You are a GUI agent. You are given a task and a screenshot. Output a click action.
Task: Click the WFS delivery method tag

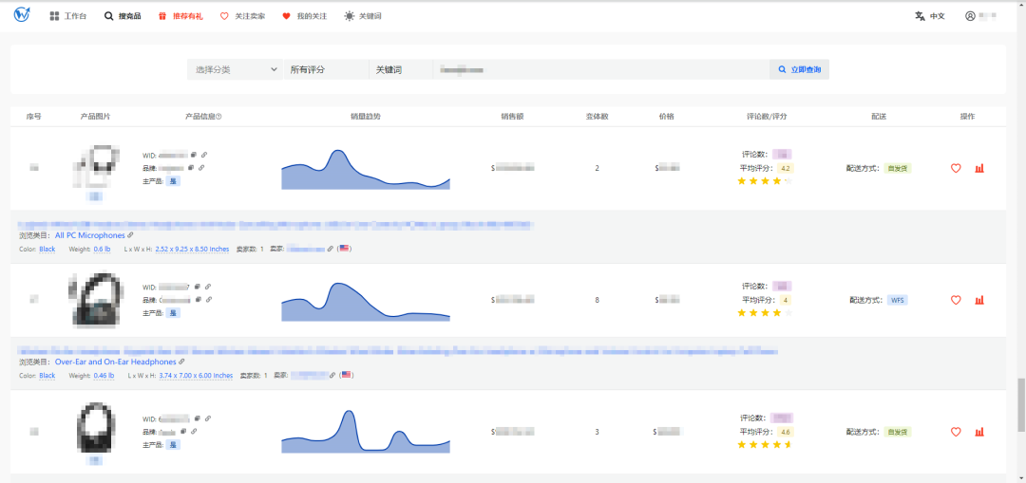pos(897,300)
